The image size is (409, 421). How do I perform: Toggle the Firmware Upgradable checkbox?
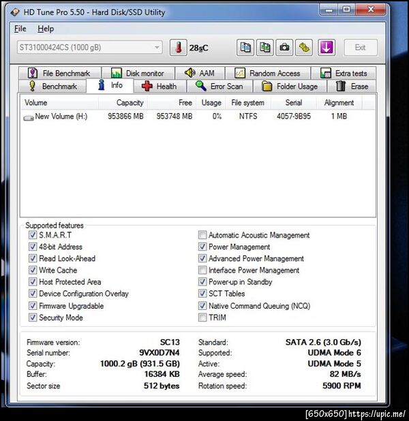[x=33, y=306]
